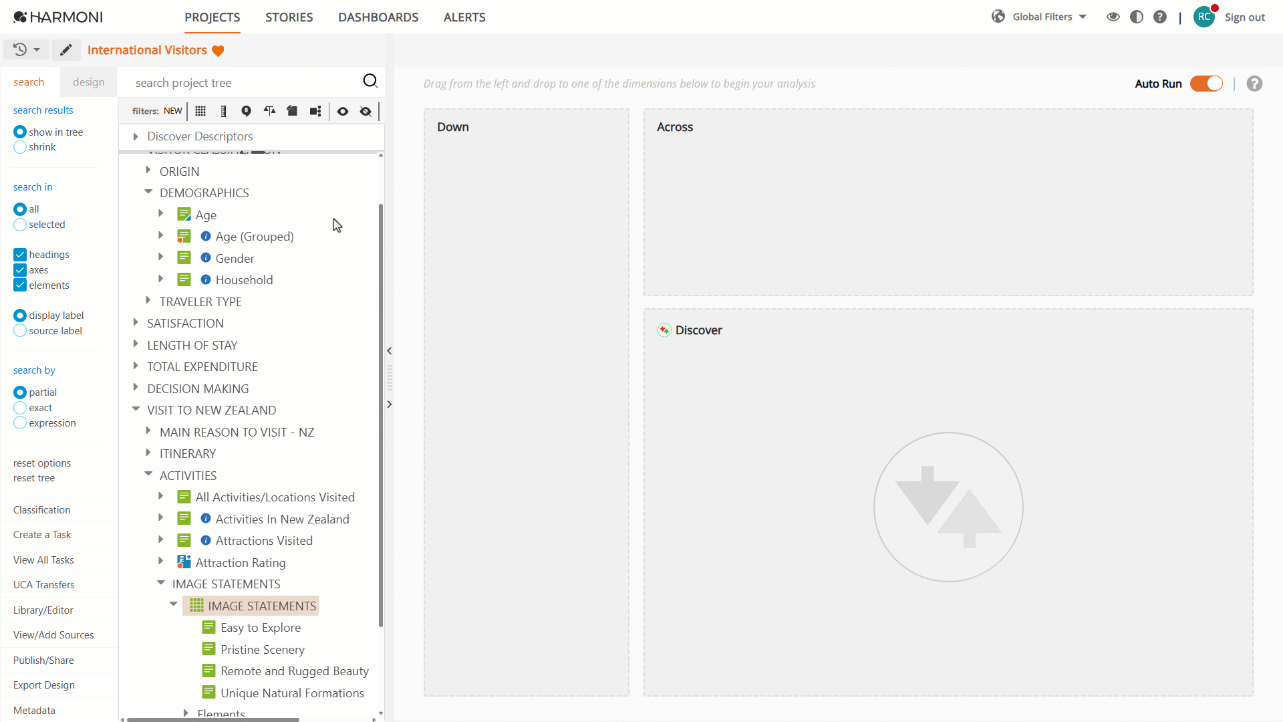Open help icon in top bar

coord(1160,17)
